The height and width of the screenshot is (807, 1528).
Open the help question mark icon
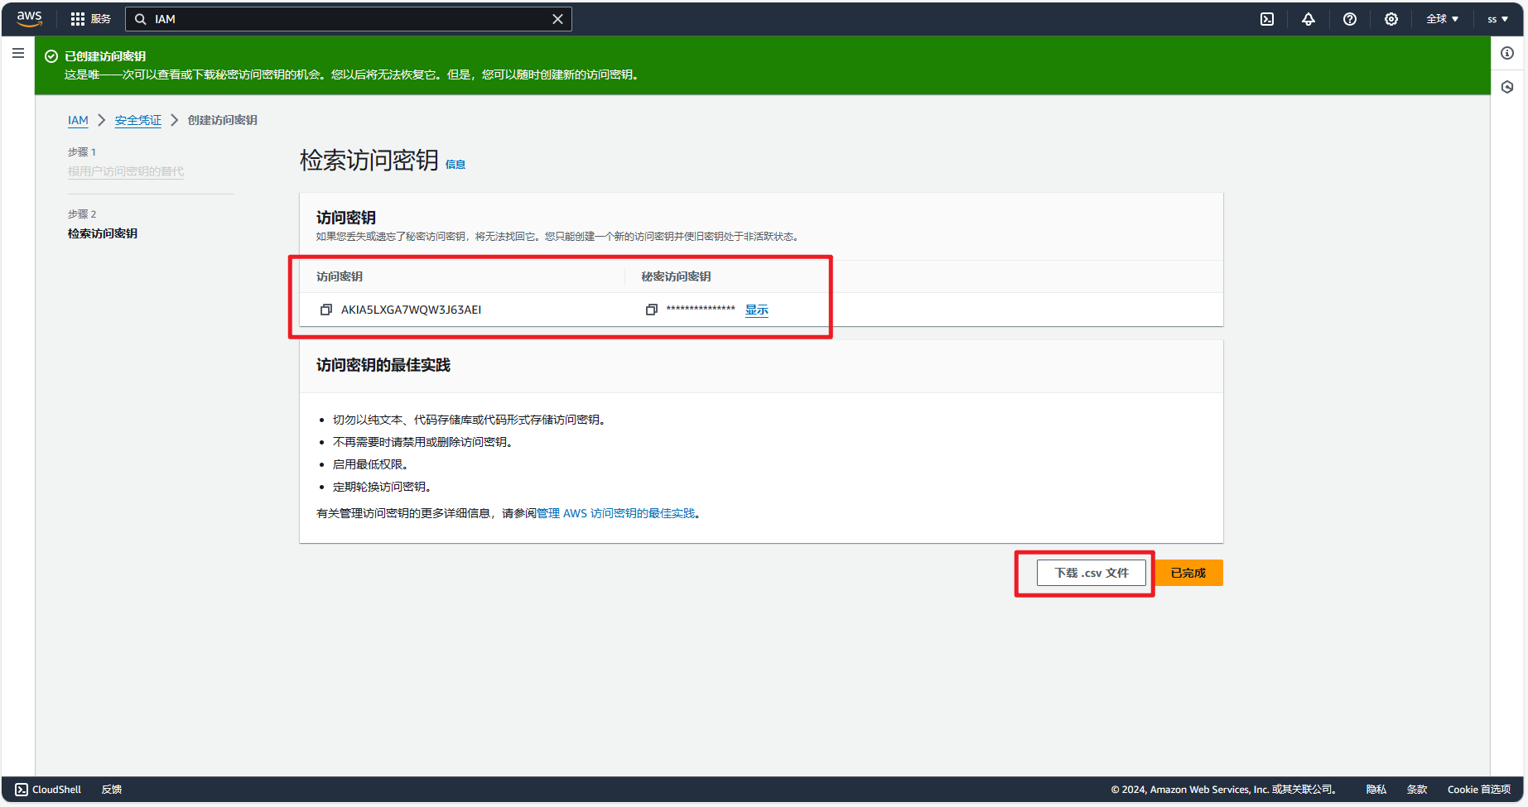[1350, 19]
